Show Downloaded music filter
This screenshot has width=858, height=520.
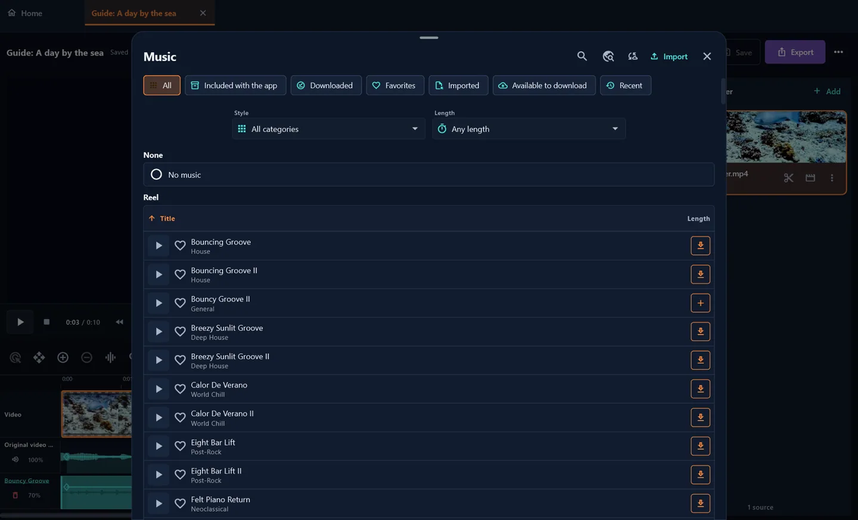point(325,85)
